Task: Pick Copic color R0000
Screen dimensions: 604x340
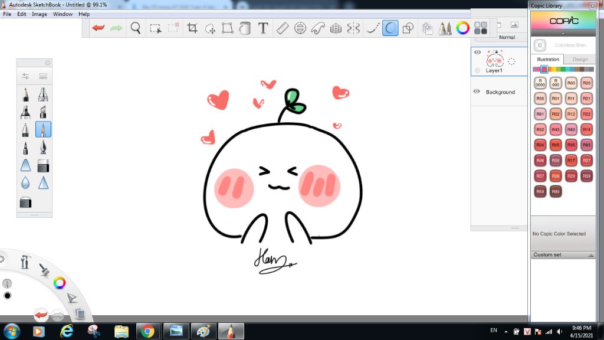Action: coord(540,83)
